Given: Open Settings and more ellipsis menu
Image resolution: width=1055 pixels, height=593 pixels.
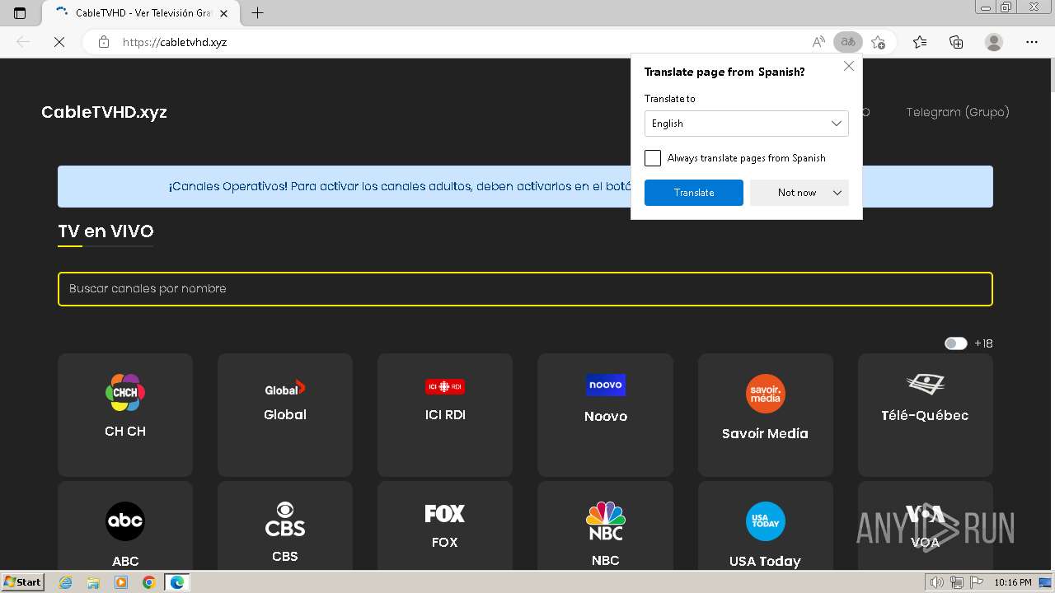Looking at the screenshot, I should 1032,42.
